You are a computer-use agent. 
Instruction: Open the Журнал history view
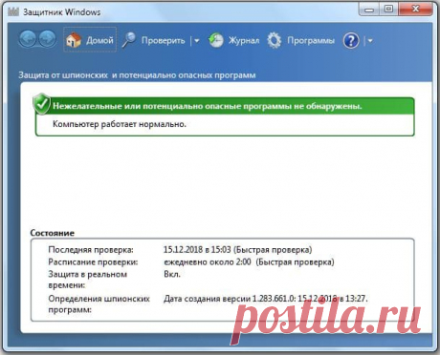244,41
